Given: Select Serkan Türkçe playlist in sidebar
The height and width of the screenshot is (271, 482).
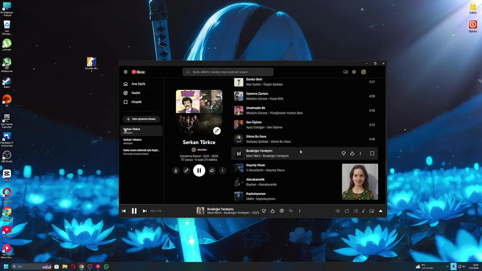Looking at the screenshot, I should coord(141,131).
